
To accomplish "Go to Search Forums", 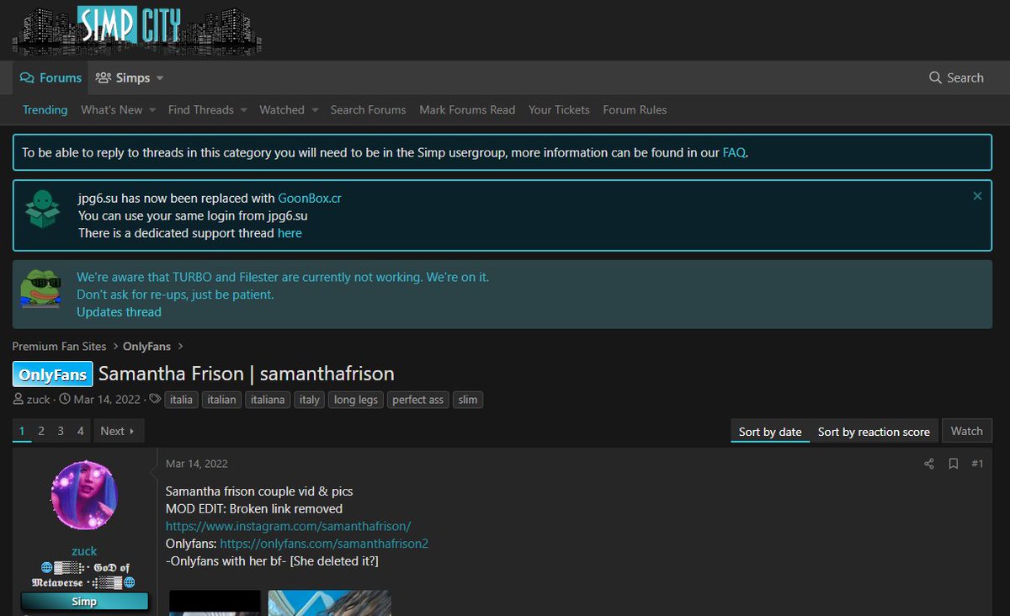I will coord(368,109).
